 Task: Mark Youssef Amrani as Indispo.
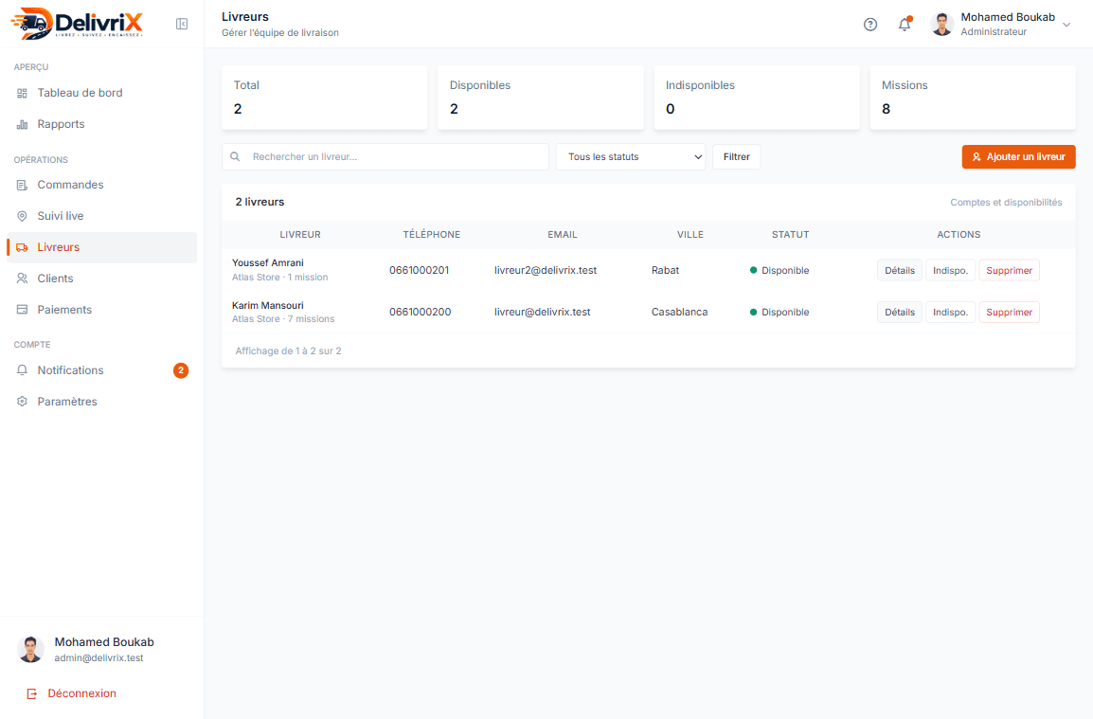(x=950, y=271)
